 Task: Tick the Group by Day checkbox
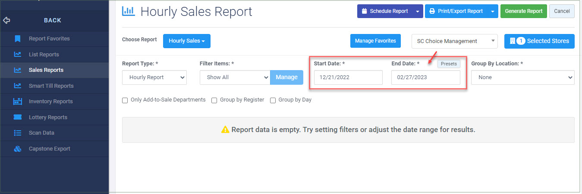click(273, 100)
